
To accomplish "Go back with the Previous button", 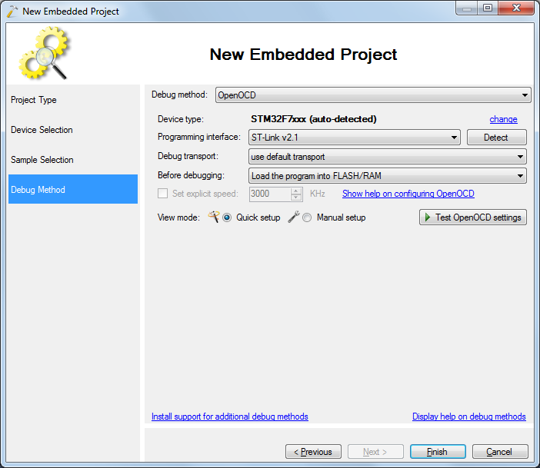I will 313,452.
